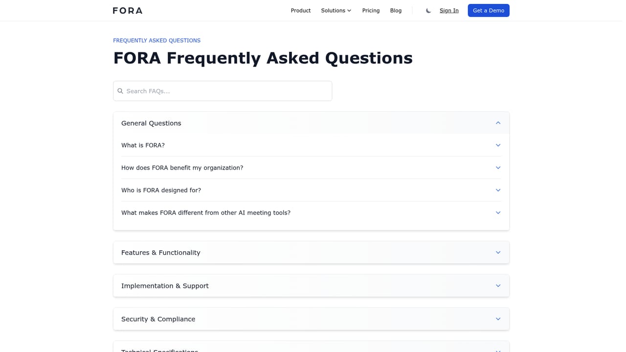This screenshot has height=352, width=626.
Task: Collapse the General Questions section
Action: point(311,123)
